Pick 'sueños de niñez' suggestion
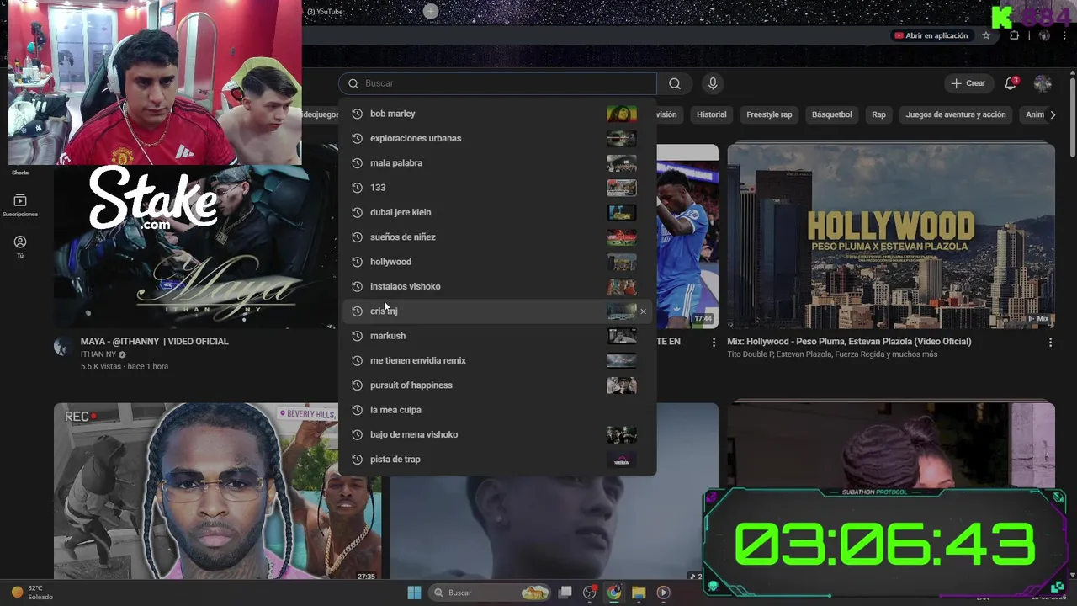This screenshot has width=1077, height=606. click(x=497, y=237)
